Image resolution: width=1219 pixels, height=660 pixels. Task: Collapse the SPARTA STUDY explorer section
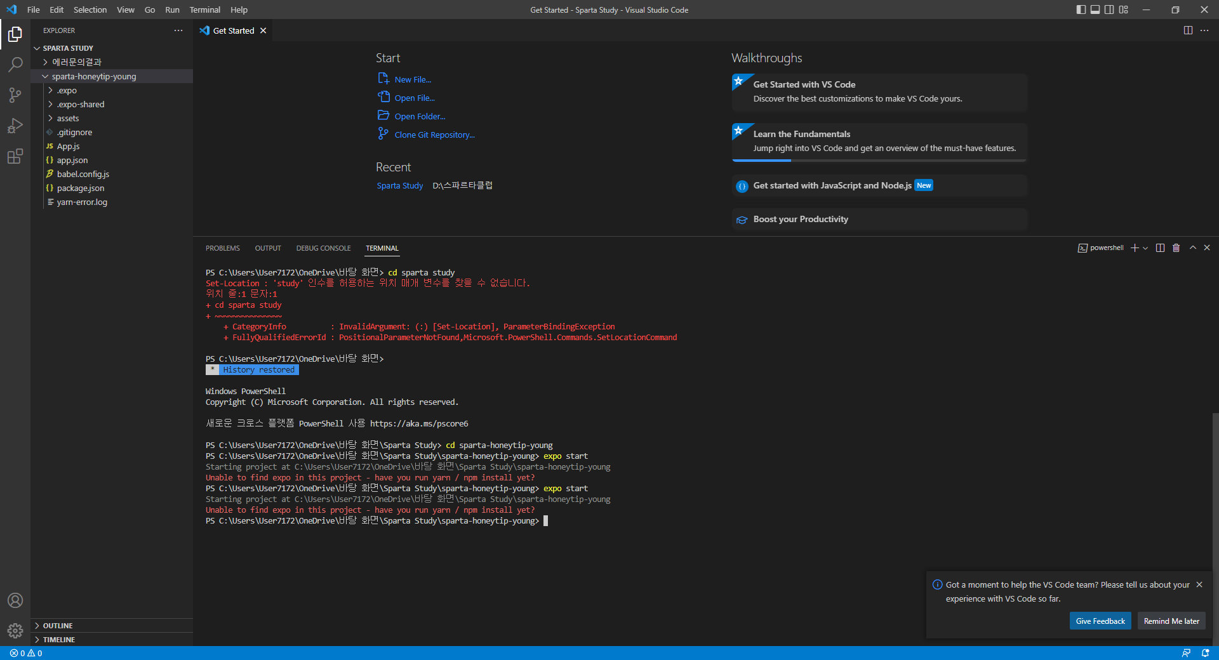click(112, 48)
